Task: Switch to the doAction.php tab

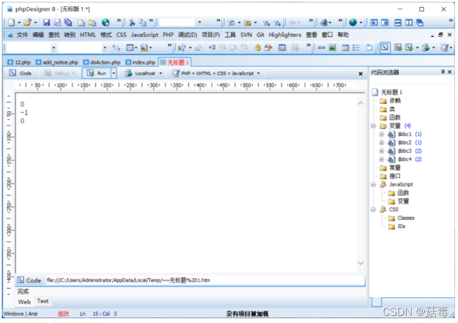Action: point(102,62)
